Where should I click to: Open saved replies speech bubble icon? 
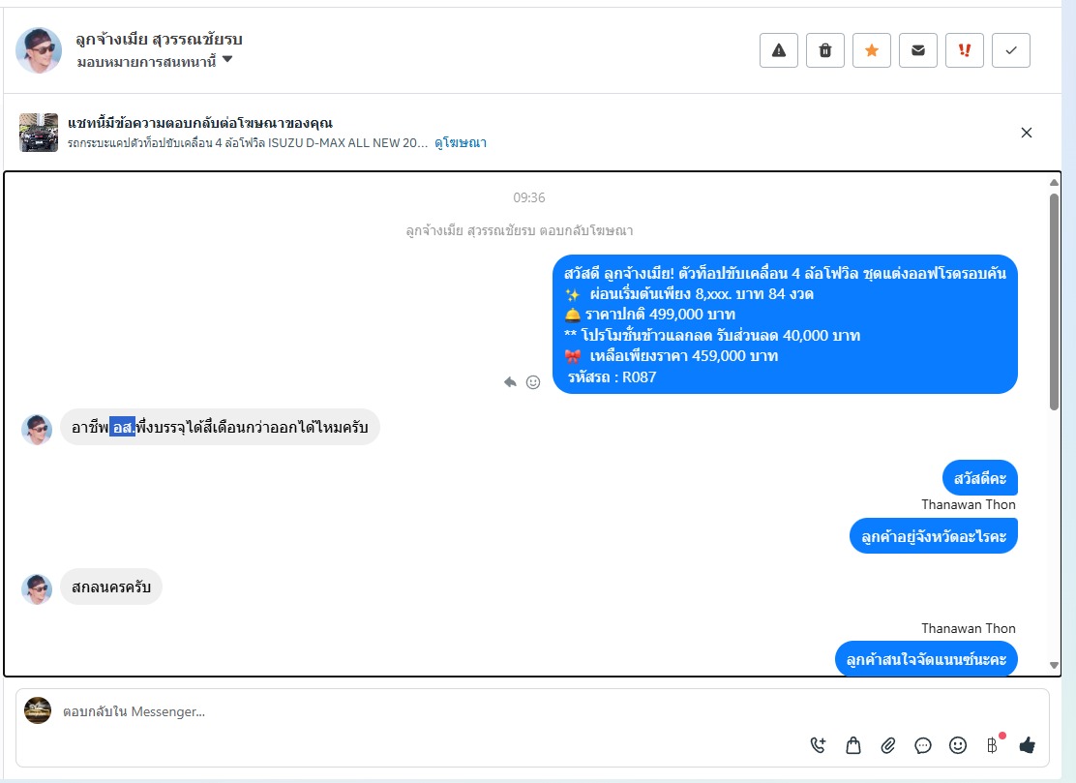point(923,745)
